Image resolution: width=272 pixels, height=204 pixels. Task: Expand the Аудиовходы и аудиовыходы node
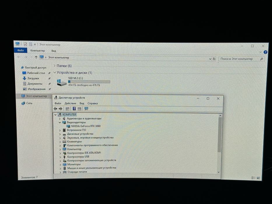(60, 119)
